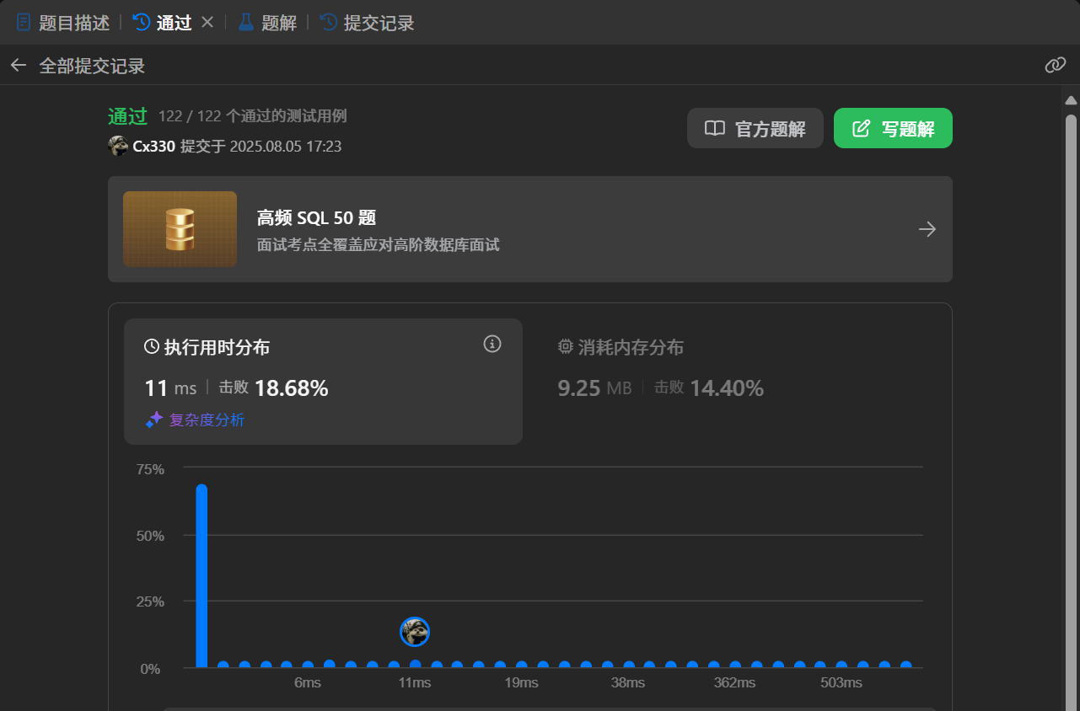Image resolution: width=1080 pixels, height=711 pixels.
Task: Click the avatar marker on the chart
Action: (x=415, y=632)
